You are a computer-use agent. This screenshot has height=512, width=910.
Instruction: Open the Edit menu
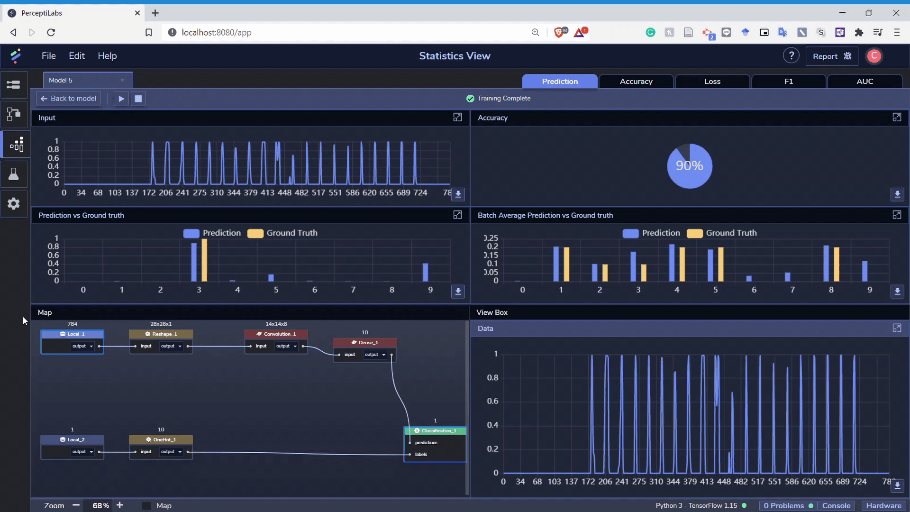pyautogui.click(x=76, y=56)
